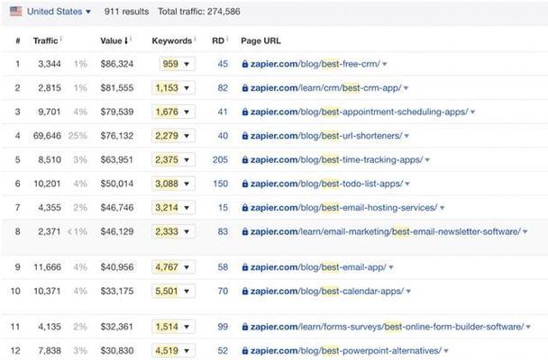Viewport: 548px width, 360px height.
Task: Open the best-time-tracking-apps page link
Action: [336, 160]
